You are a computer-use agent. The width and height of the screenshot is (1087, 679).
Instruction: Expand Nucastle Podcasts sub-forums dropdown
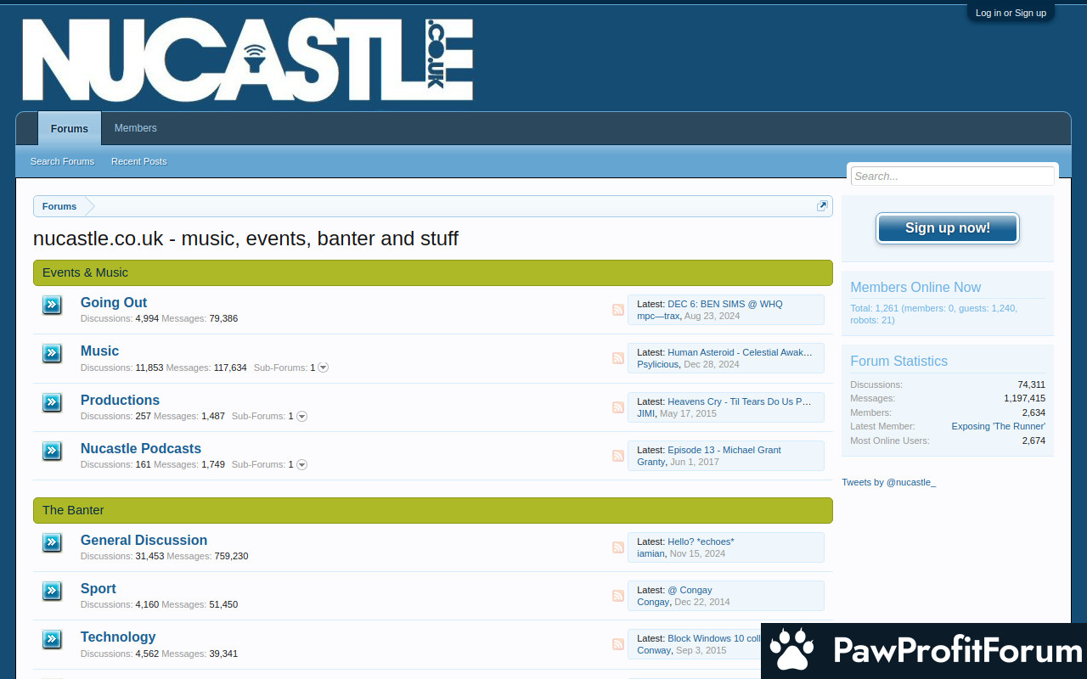301,464
